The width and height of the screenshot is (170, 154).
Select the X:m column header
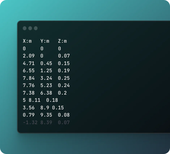click(27, 41)
